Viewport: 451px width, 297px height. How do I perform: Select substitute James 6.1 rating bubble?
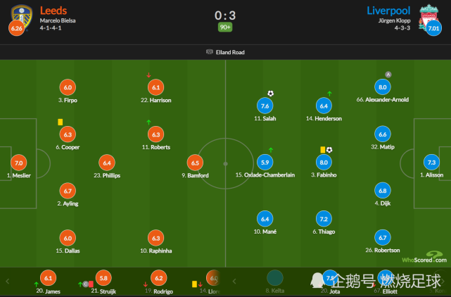(x=48, y=278)
